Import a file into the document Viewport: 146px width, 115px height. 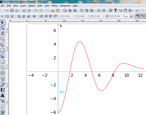click(24, 11)
